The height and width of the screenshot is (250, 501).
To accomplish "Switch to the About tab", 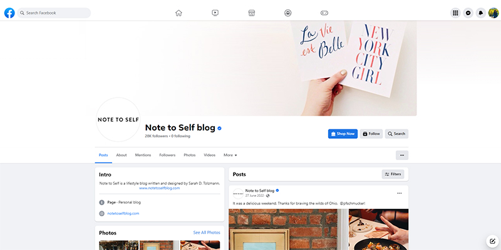I will click(x=121, y=155).
